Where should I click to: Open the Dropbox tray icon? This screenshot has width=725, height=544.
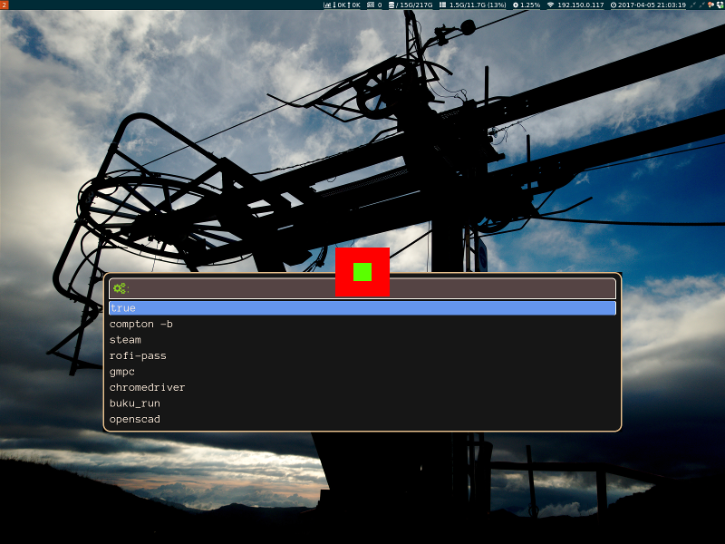point(719,5)
